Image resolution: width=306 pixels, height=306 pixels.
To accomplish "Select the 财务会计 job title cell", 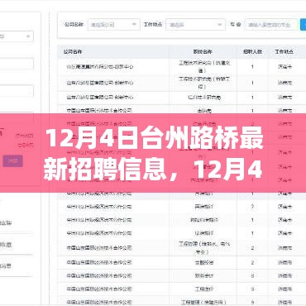I will 203,275.
